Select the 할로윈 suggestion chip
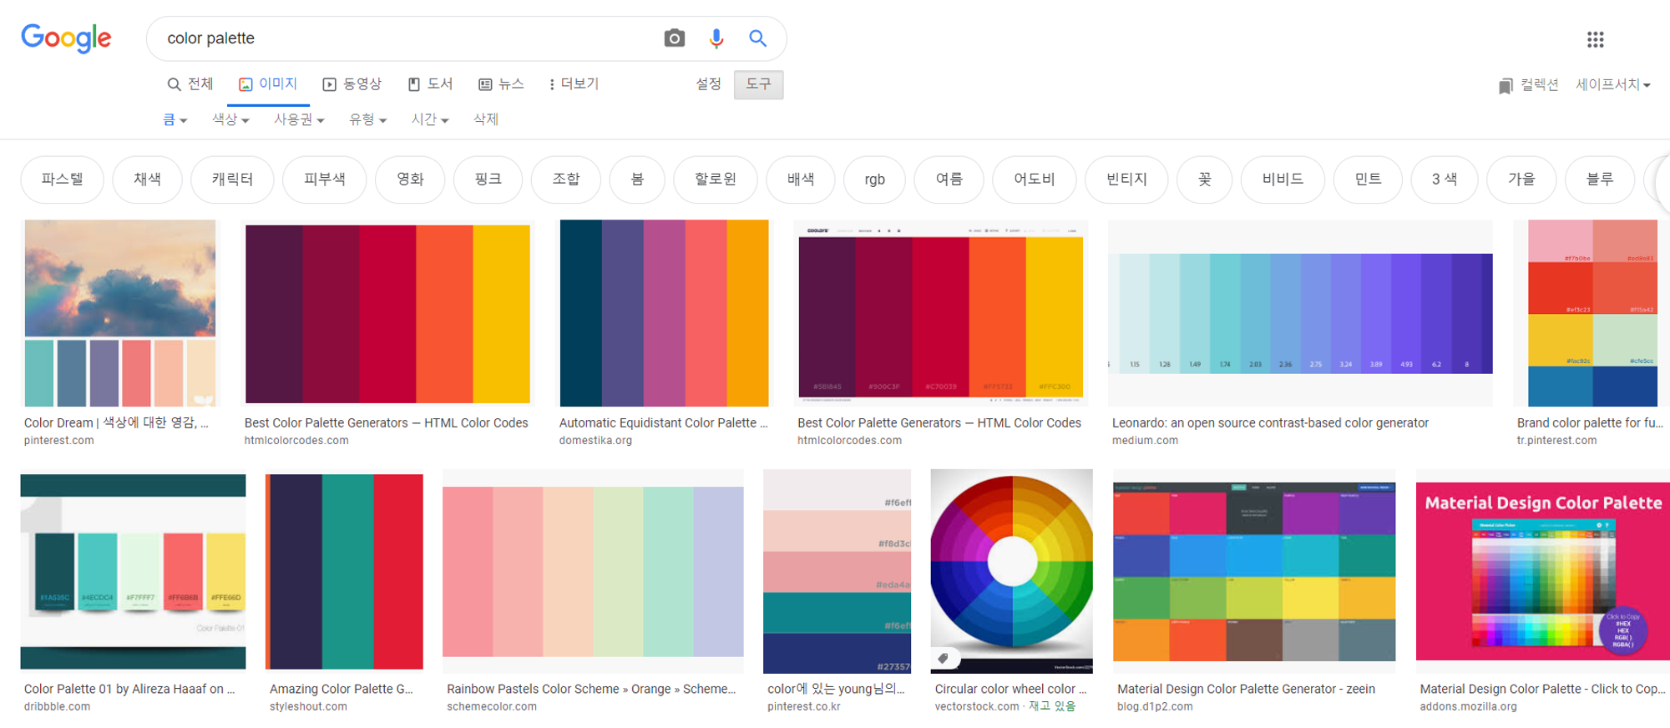Screen dimensions: 1670x728 pos(716,179)
